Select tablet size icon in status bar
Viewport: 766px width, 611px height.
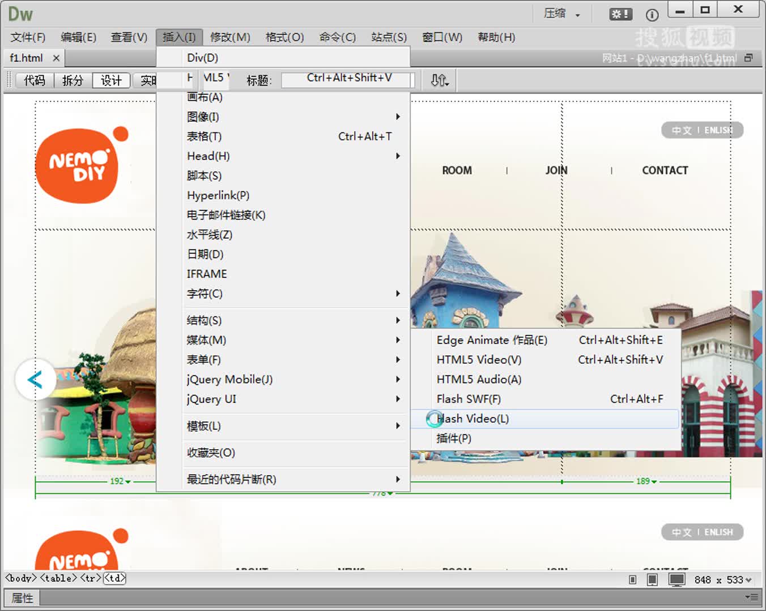652,579
